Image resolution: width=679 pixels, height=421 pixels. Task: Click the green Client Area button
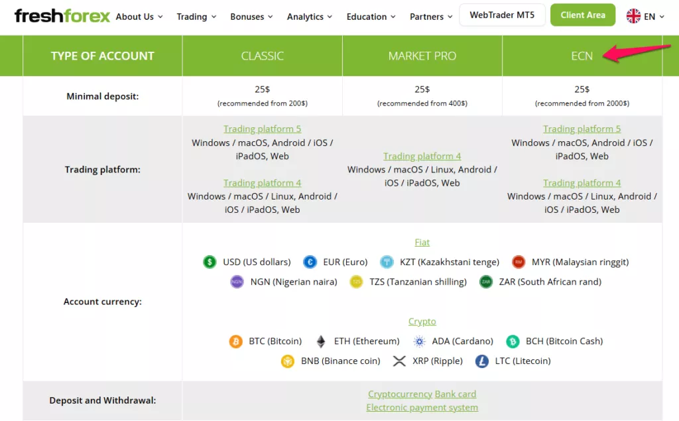583,15
